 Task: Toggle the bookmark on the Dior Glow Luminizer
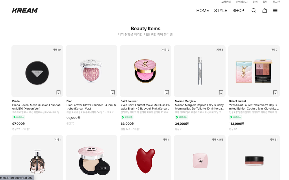(x=113, y=92)
